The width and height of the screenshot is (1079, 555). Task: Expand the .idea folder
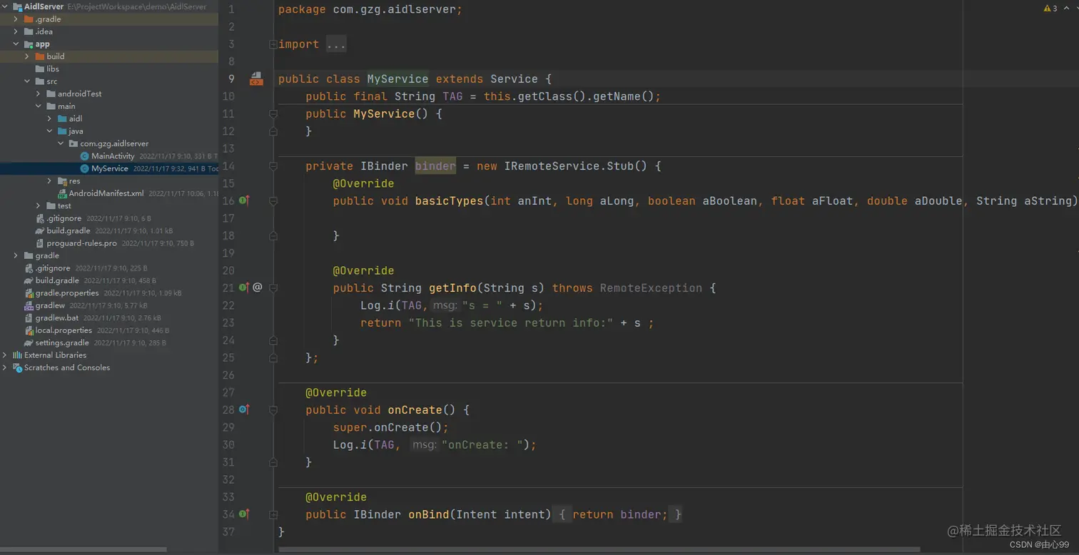pos(16,31)
